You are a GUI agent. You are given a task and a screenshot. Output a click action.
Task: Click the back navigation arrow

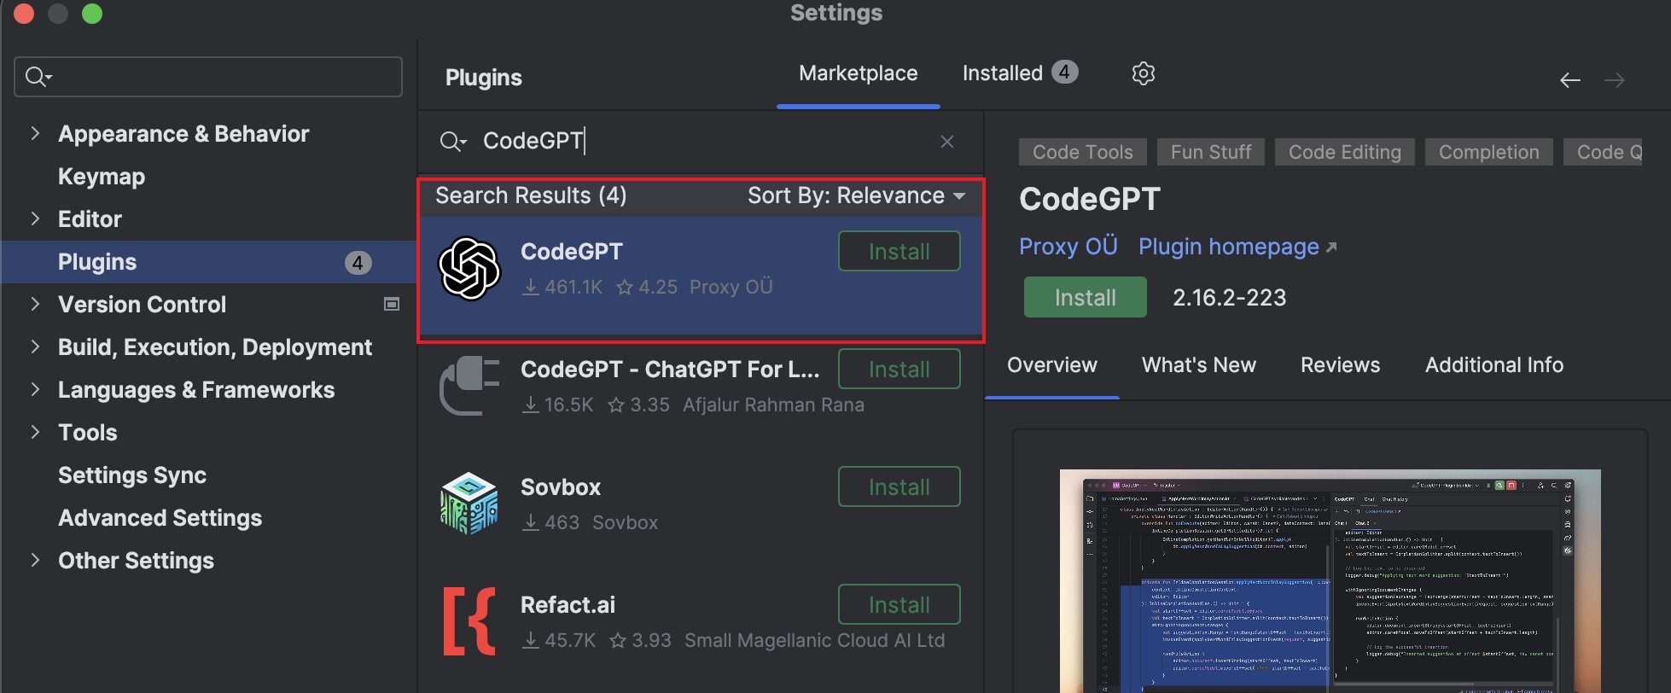1569,80
